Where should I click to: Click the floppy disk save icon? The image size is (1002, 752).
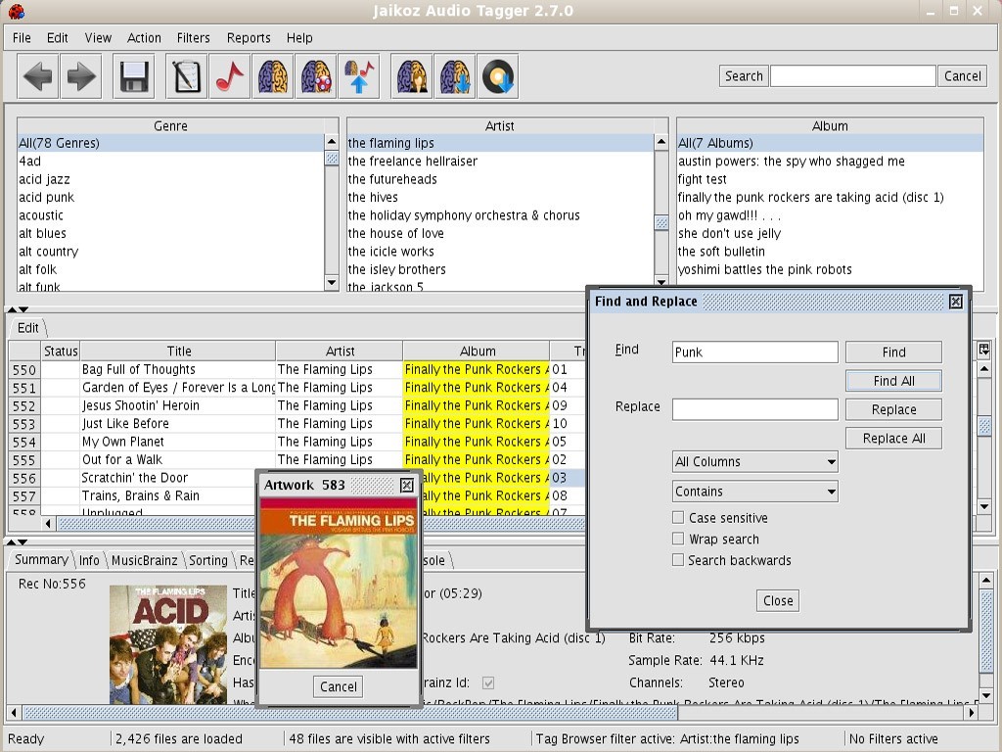[134, 76]
